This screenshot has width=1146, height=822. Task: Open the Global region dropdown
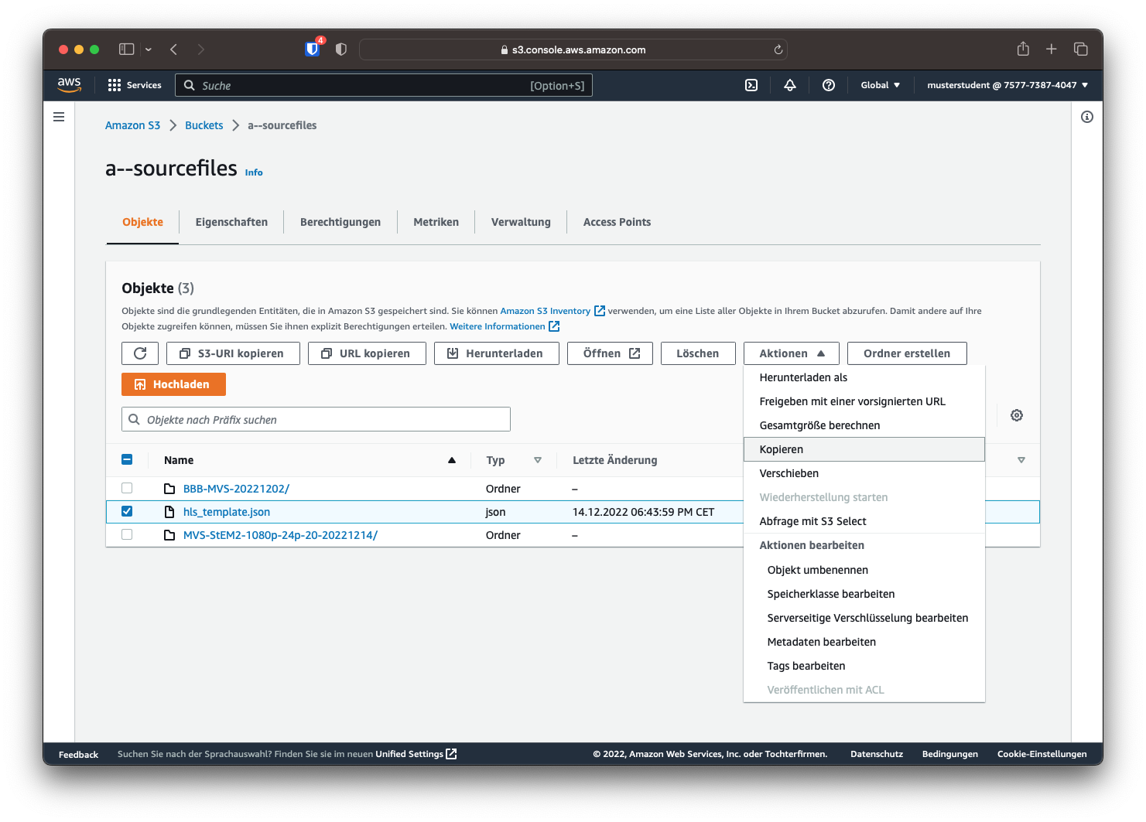point(881,85)
